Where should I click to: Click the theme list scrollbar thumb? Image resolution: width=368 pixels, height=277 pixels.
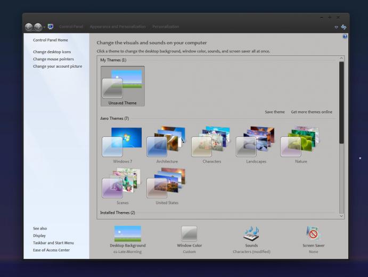[x=341, y=103]
